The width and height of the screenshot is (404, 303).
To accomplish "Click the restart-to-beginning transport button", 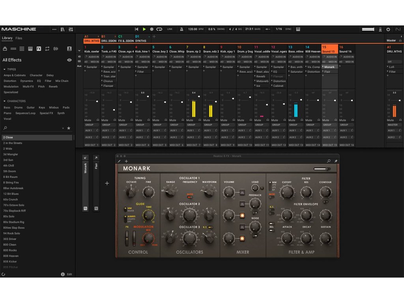I will 137,29.
